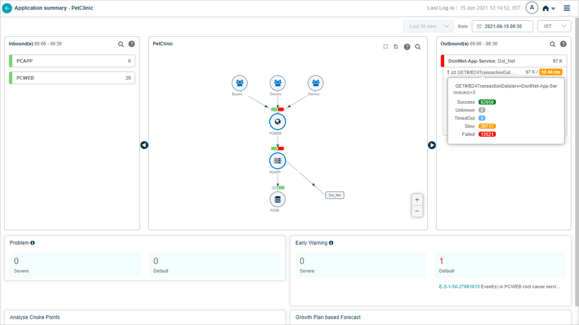
Task: Click the Problem info icon
Action: (33, 243)
